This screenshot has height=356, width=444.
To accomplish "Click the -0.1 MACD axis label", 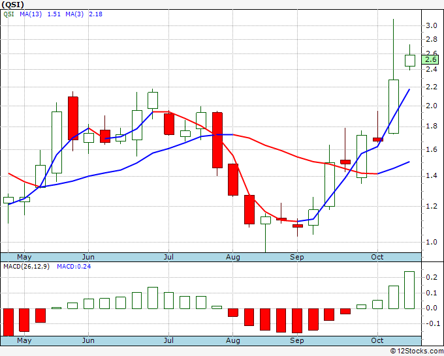I will pyautogui.click(x=431, y=324).
